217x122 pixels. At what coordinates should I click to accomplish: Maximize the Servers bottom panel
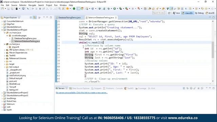[214, 88]
